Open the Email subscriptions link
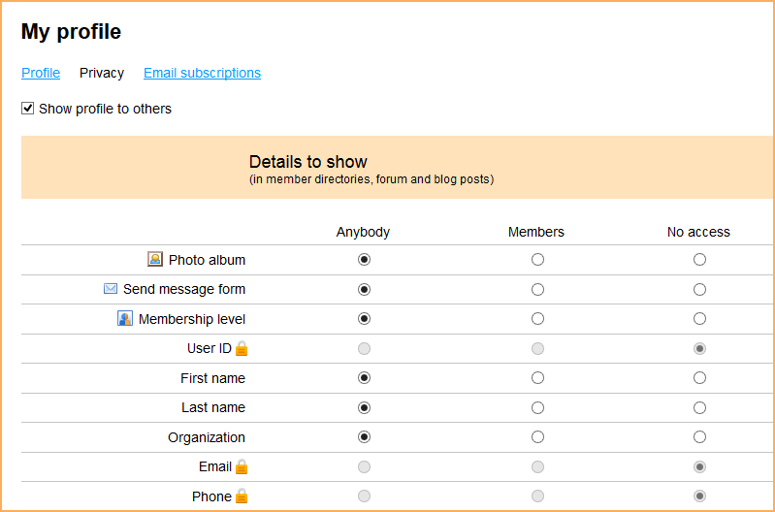The image size is (775, 512). [202, 73]
